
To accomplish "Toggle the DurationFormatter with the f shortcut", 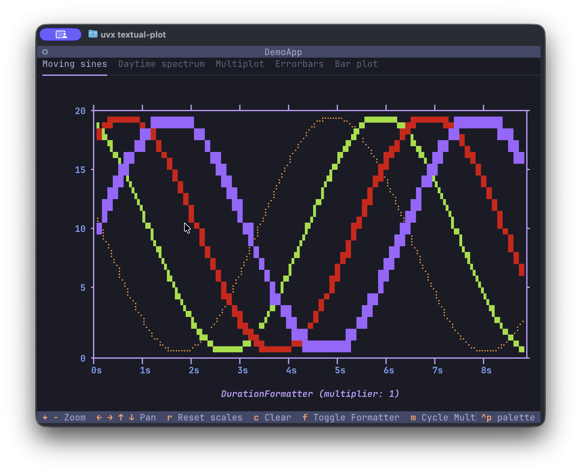I will [x=305, y=417].
